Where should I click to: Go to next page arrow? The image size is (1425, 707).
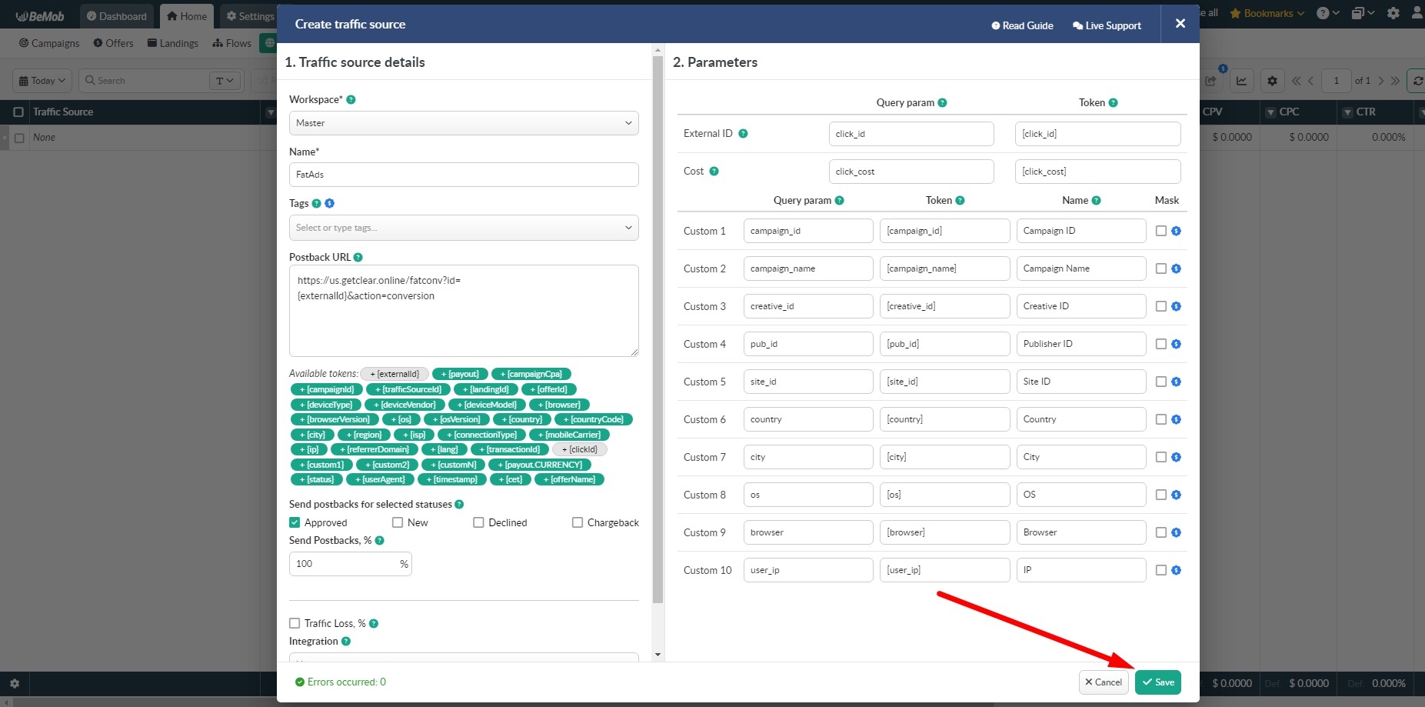coord(1381,81)
